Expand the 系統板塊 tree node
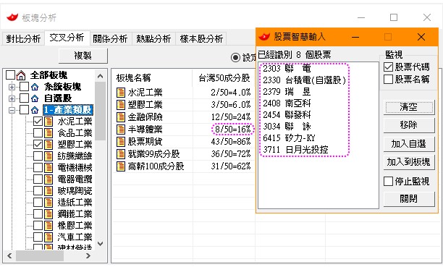443x267 pixels. [12, 87]
